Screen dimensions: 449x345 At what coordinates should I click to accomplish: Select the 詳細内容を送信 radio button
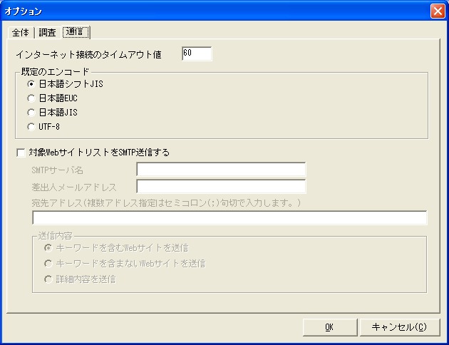click(48, 279)
